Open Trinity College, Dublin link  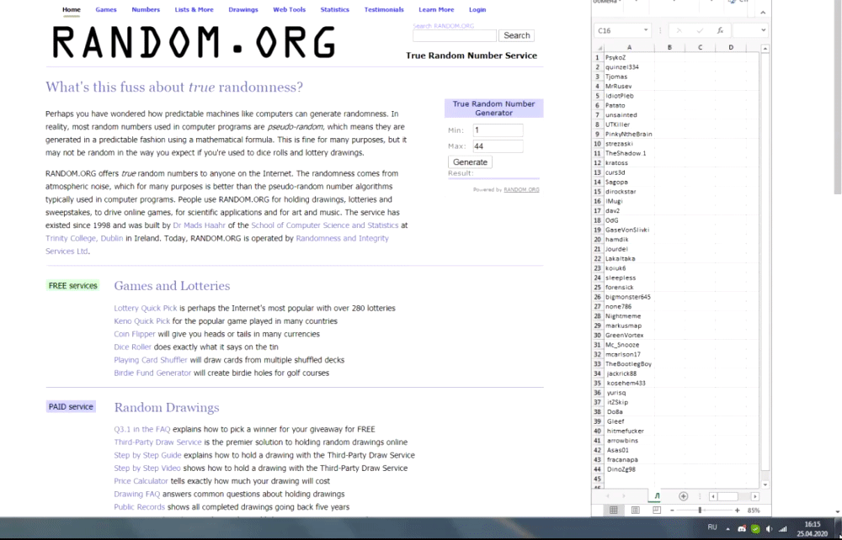84,238
